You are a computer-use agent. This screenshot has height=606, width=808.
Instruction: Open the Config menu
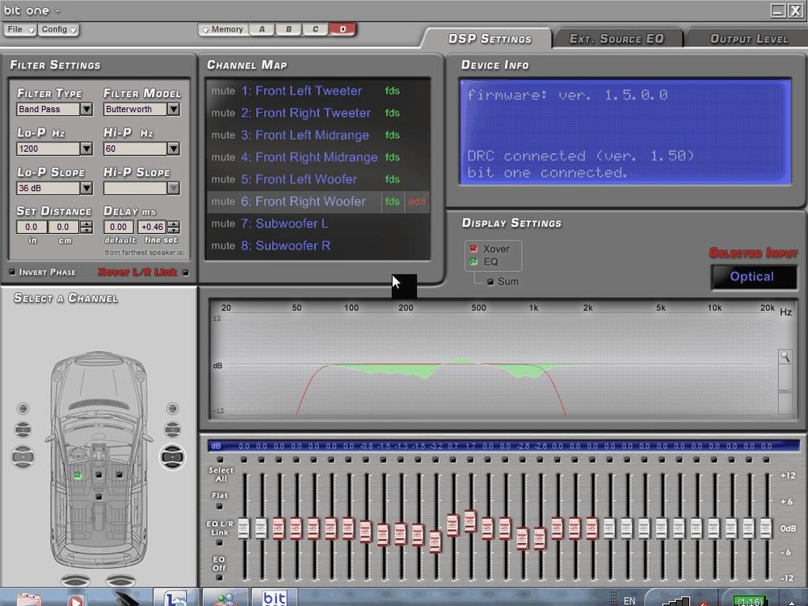click(57, 29)
